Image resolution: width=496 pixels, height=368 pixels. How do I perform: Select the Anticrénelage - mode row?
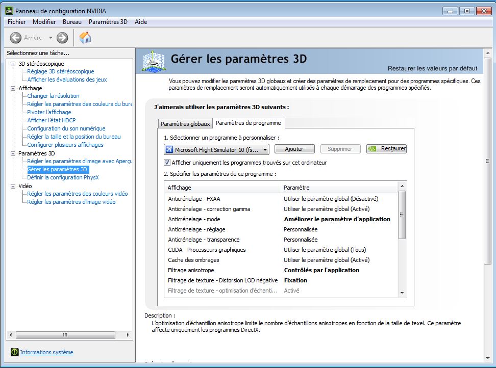point(281,219)
